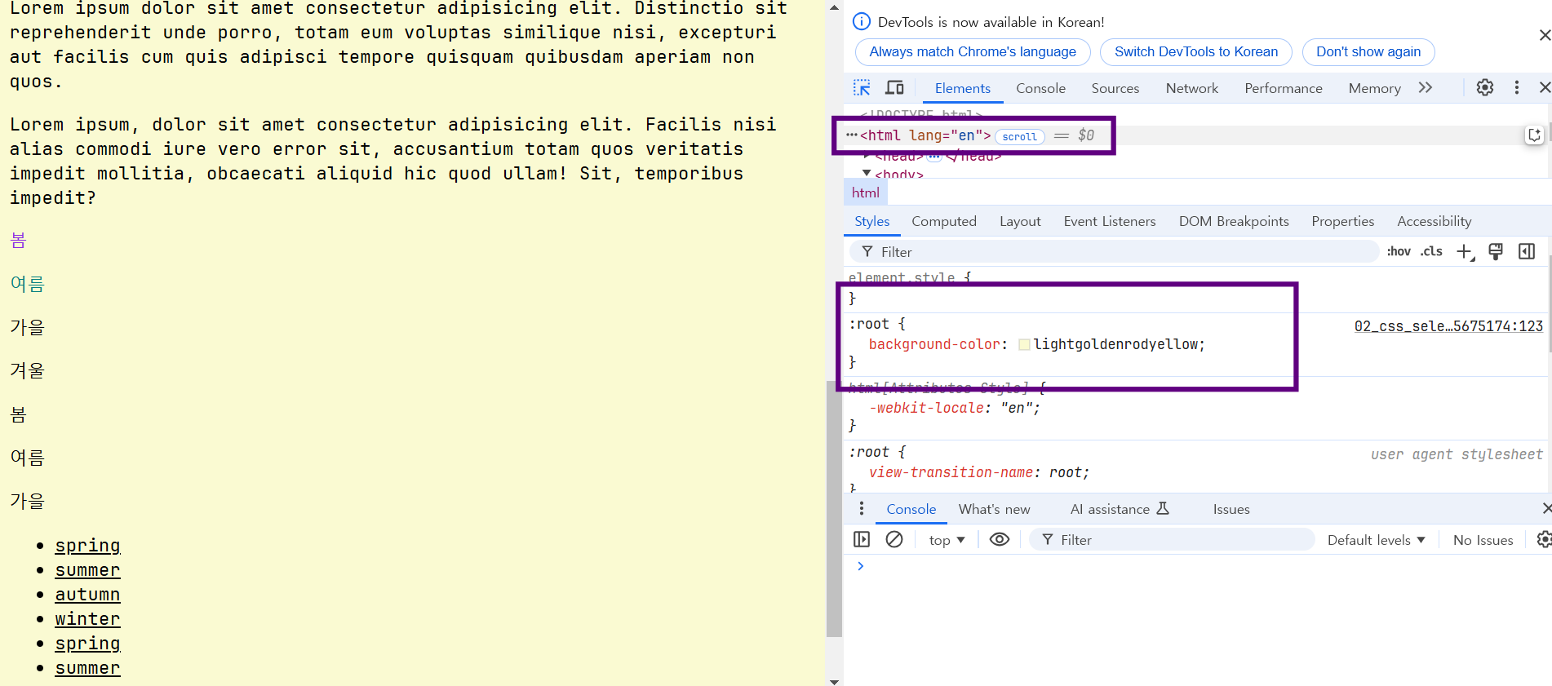Viewport: 1552px width, 686px height.
Task: Toggle the computed styles sidebar icon
Action: point(1527,252)
